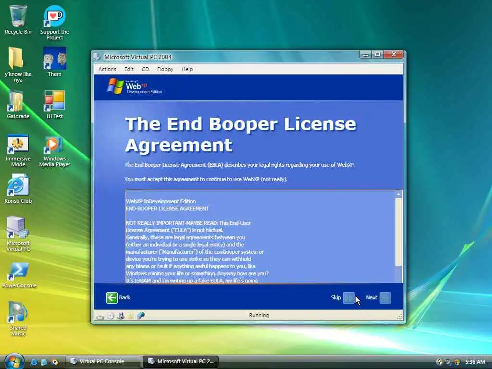Image resolution: width=492 pixels, height=369 pixels.
Task: Click the network adapter status bar icon
Action: [141, 316]
